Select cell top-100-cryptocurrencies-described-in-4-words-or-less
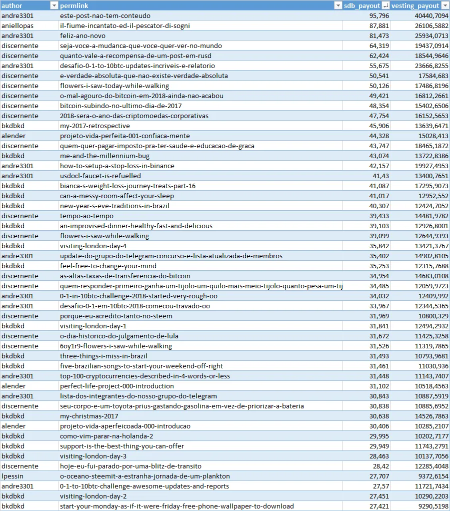 pyautogui.click(x=200, y=376)
